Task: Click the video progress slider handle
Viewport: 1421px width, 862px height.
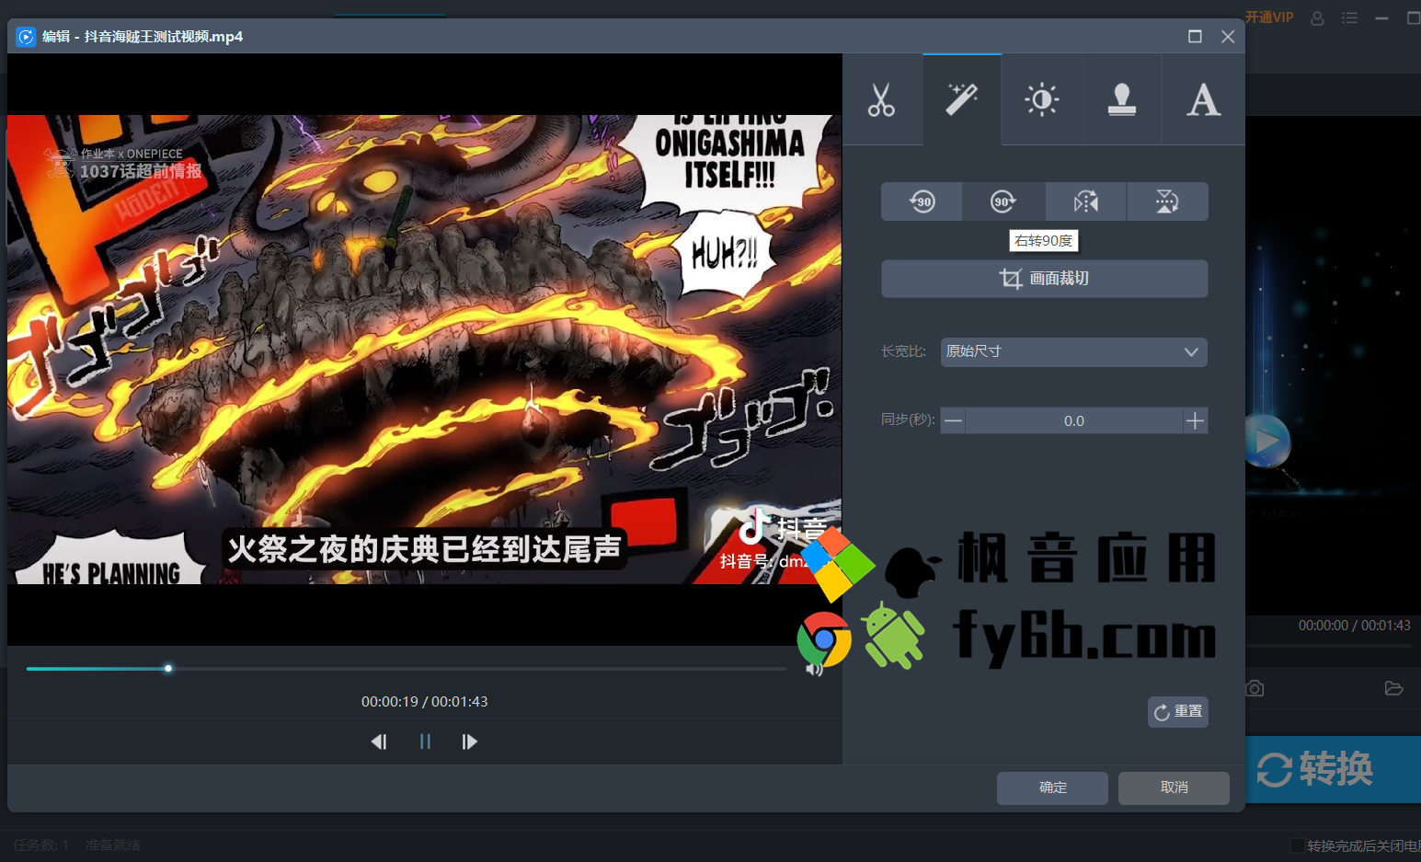Action: (x=168, y=669)
